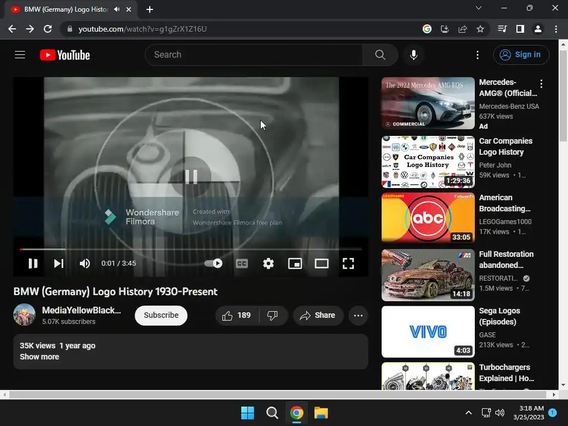Image resolution: width=568 pixels, height=426 pixels.
Task: Like the video with thumbs up
Action: tap(237, 316)
